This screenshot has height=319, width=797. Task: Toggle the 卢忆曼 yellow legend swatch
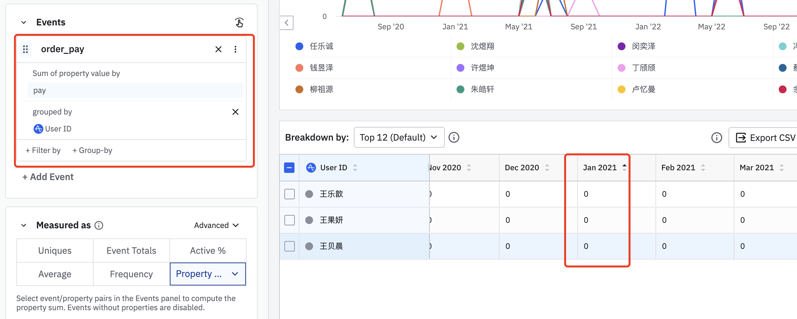(x=622, y=89)
